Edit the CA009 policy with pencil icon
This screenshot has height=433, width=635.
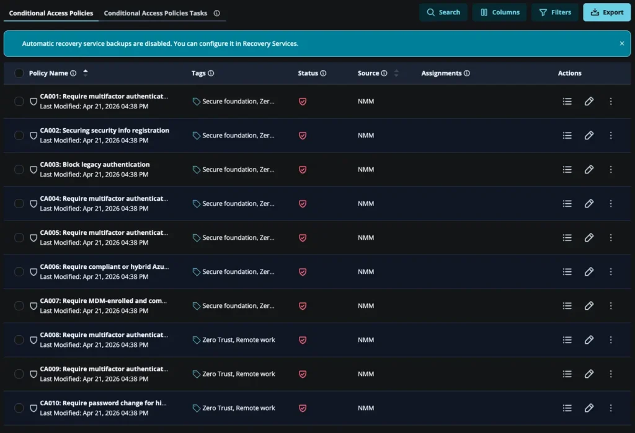point(589,374)
